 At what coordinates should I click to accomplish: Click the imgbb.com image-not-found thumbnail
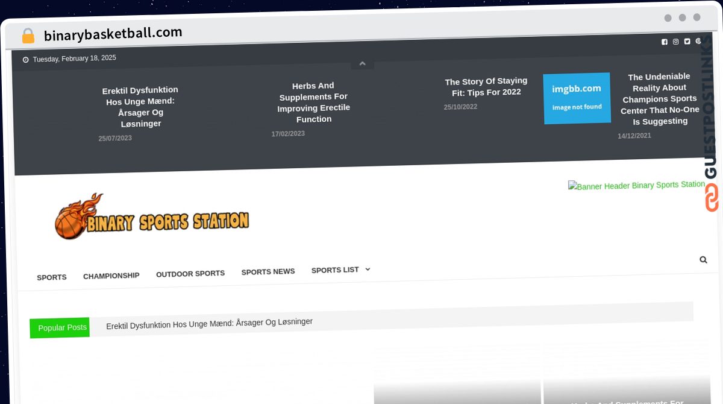tap(577, 98)
